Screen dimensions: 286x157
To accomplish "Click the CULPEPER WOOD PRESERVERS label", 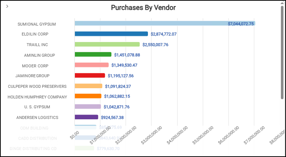I will [x=37, y=86].
